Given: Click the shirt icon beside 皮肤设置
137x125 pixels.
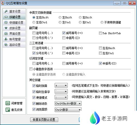Looking at the screenshot, I should point(6,28).
